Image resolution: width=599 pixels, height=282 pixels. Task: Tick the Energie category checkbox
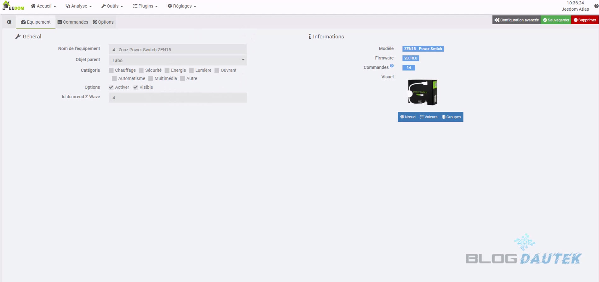pyautogui.click(x=167, y=70)
